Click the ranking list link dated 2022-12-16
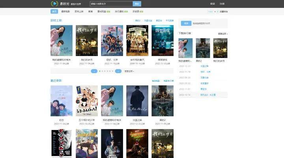Screen dimensions: 284x158 click(x=208, y=95)
